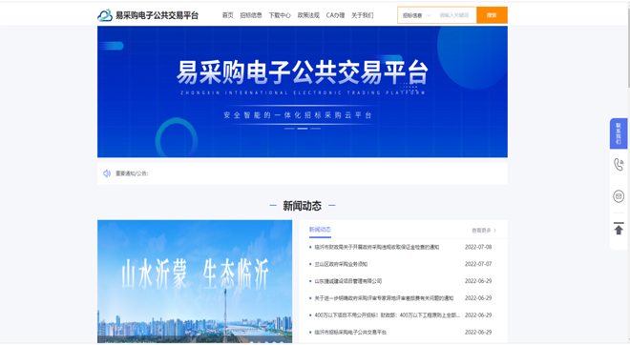The width and height of the screenshot is (630, 345).
Task: Open CA办理 navigation item
Action: pos(335,15)
